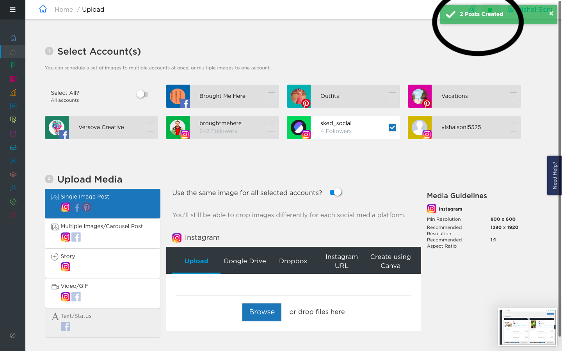The image size is (562, 351).
Task: Open the single user profile icon in sidebar
Action: pos(13,188)
